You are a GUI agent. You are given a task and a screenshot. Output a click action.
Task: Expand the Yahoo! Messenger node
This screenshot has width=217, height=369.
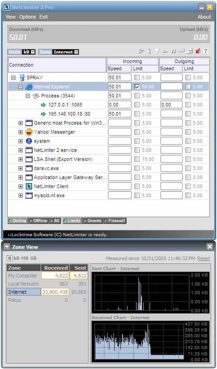[x=21, y=132]
